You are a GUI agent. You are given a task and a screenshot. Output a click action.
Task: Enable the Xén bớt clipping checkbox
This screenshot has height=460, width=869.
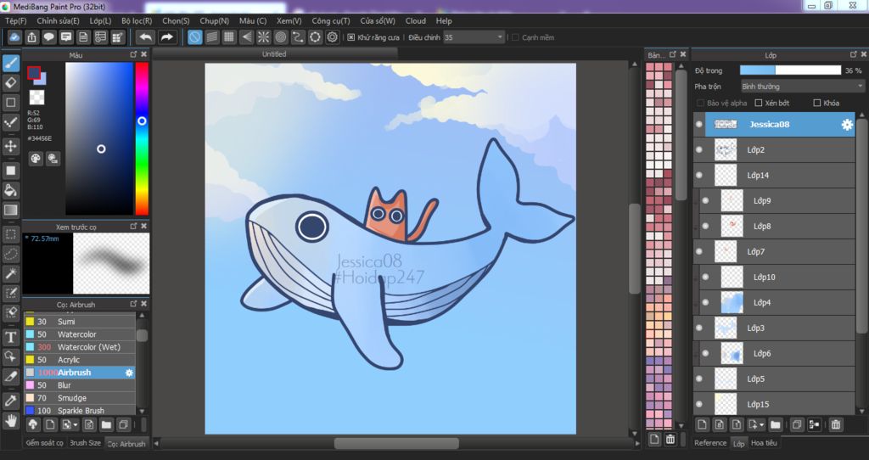[759, 103]
